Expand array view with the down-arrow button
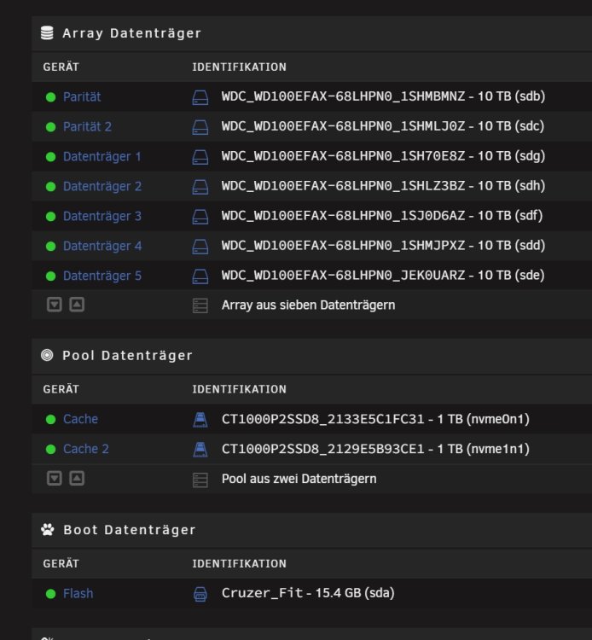592x640 pixels. tap(55, 305)
